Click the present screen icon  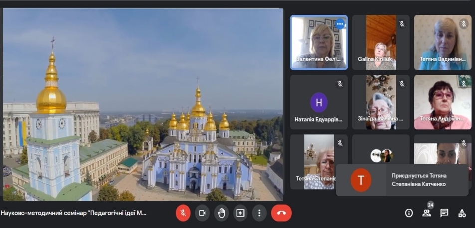240,213
